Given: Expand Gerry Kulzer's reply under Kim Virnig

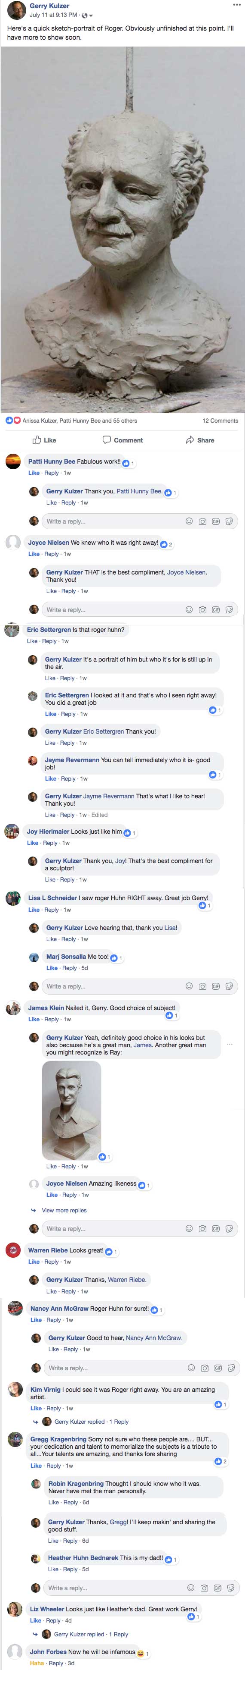Looking at the screenshot, I should pyautogui.click(x=91, y=1421).
